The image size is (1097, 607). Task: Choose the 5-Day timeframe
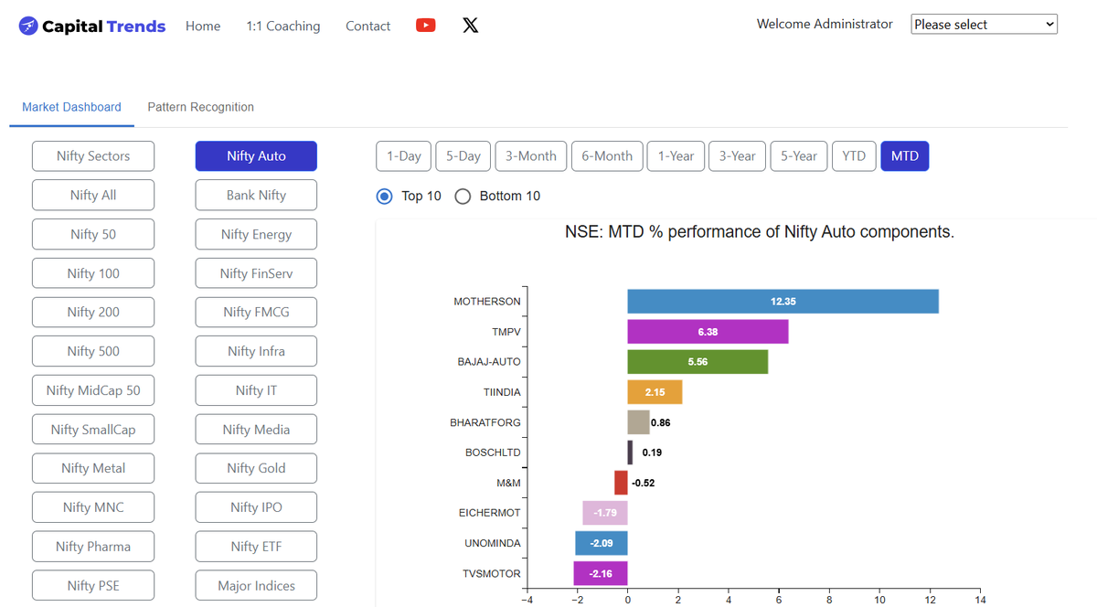(x=463, y=156)
